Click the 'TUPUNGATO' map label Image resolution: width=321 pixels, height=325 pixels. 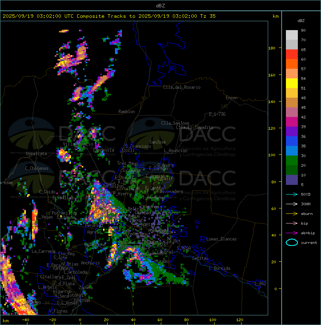coord(63,269)
